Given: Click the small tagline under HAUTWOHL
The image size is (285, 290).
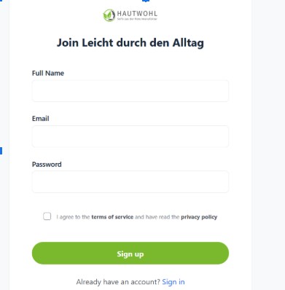Looking at the screenshot, I should coord(137,19).
